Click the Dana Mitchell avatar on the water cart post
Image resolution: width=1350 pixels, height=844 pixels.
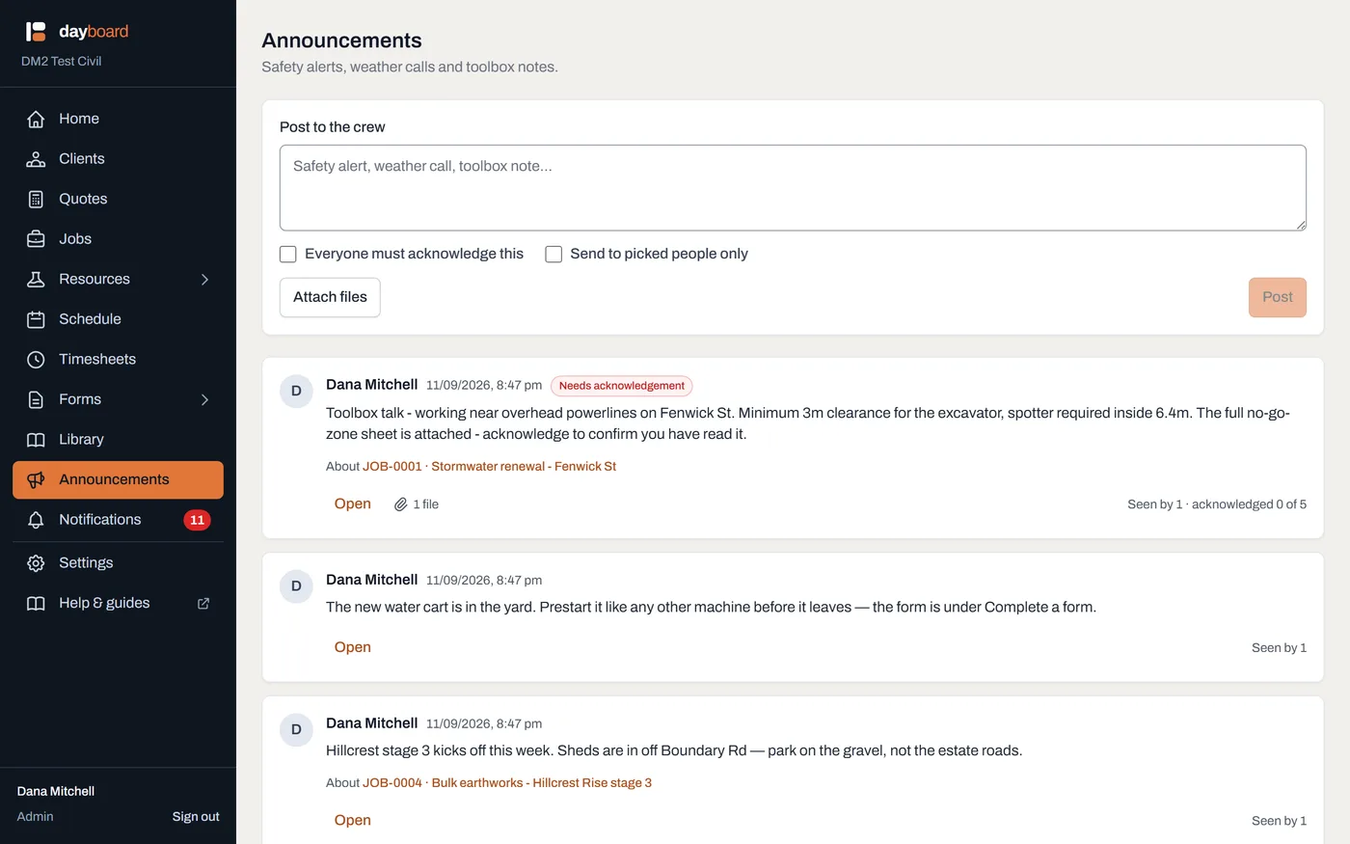point(296,585)
